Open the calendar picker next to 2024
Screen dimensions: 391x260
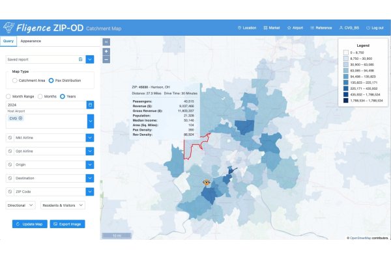90,105
